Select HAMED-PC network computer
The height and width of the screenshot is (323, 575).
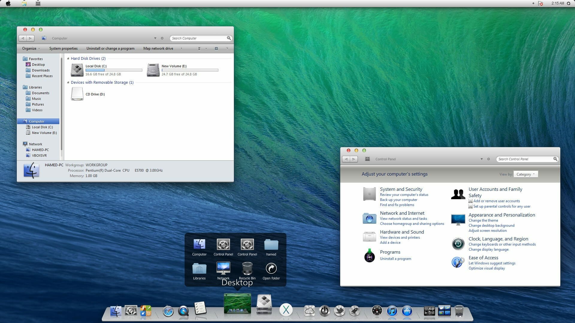click(40, 150)
